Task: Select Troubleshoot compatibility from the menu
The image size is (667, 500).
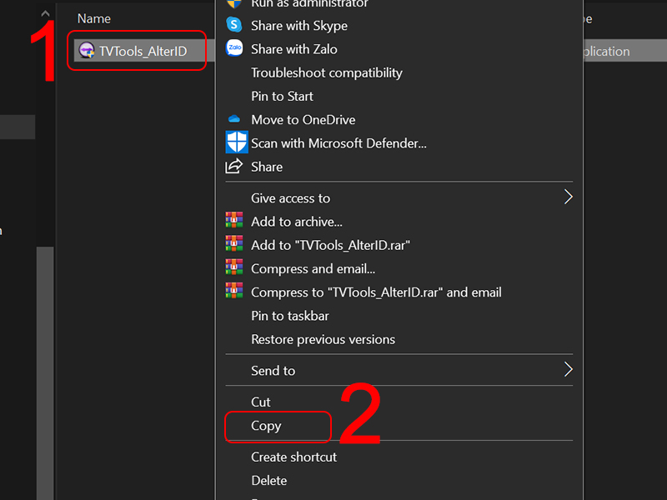Action: pos(327,72)
